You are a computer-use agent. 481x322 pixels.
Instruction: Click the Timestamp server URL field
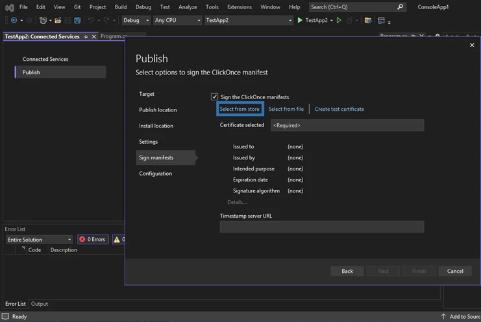[x=321, y=227]
